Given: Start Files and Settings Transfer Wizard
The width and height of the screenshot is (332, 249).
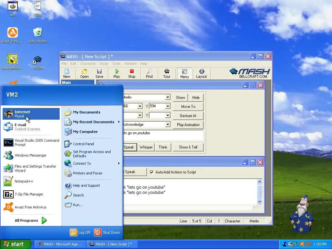Looking at the screenshot, I should [x=31, y=168].
